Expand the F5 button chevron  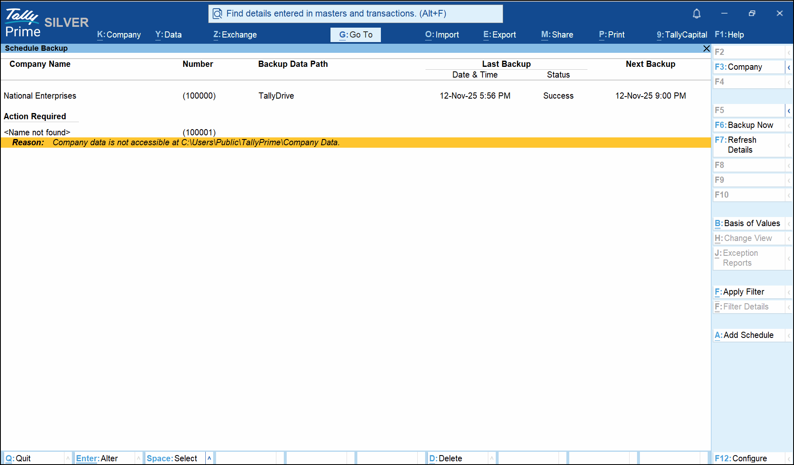[x=789, y=110]
